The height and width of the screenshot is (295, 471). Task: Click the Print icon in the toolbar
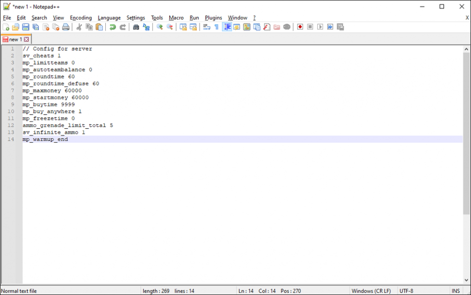click(66, 27)
